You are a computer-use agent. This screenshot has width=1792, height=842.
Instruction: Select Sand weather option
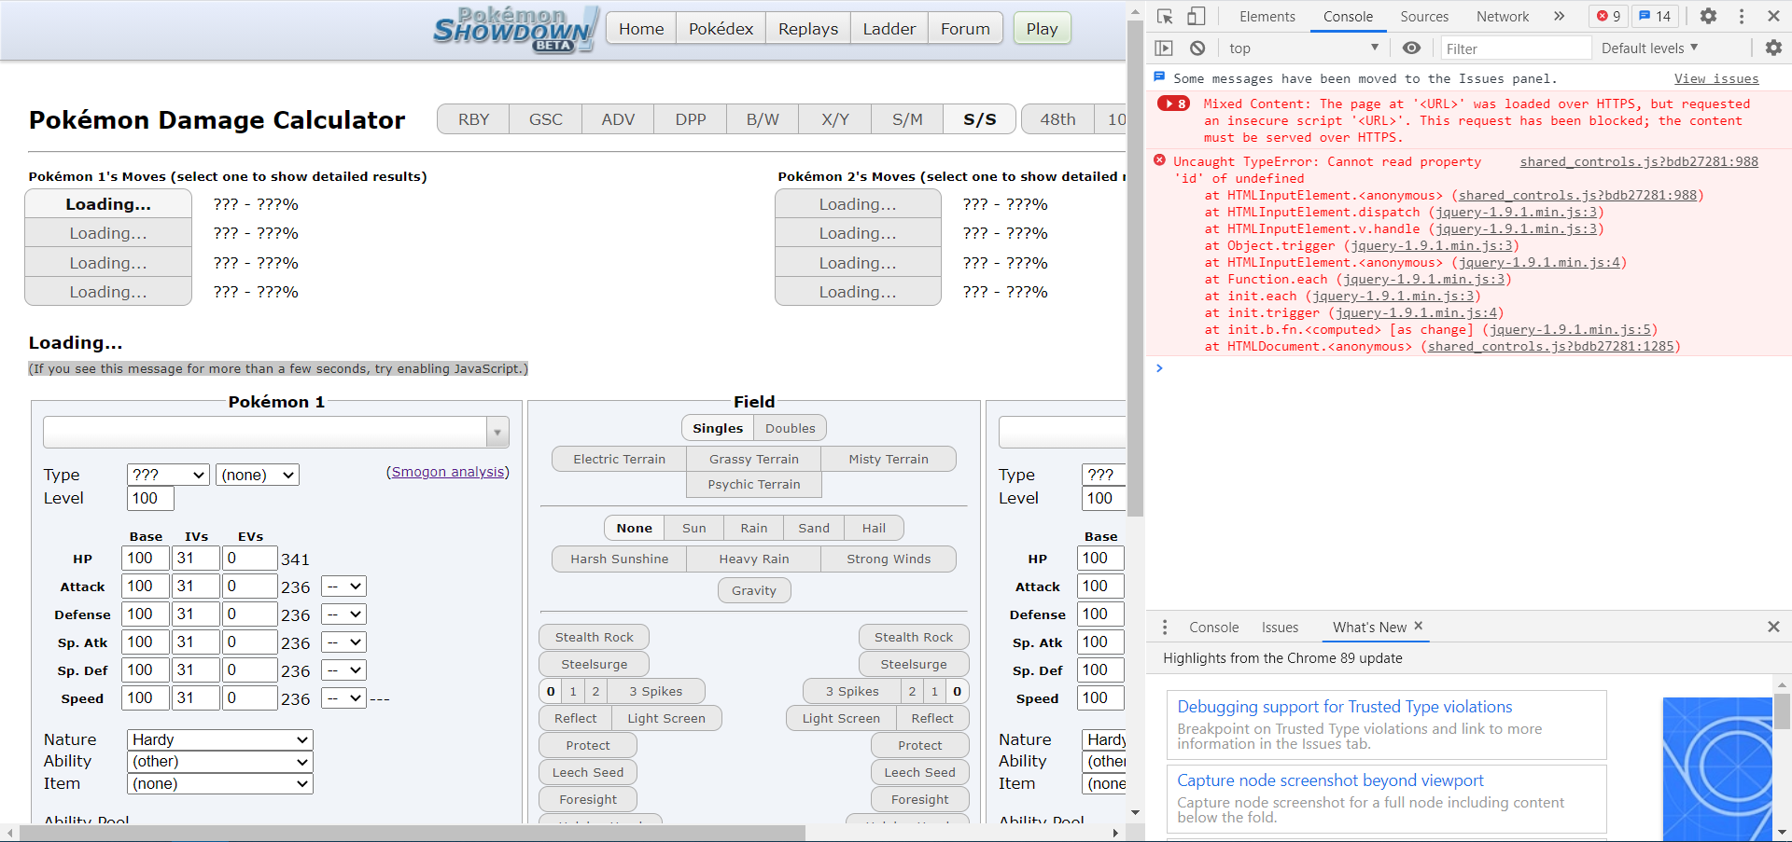coord(814,528)
